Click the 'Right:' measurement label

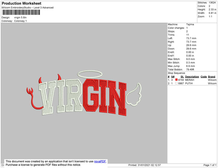point(171,42)
